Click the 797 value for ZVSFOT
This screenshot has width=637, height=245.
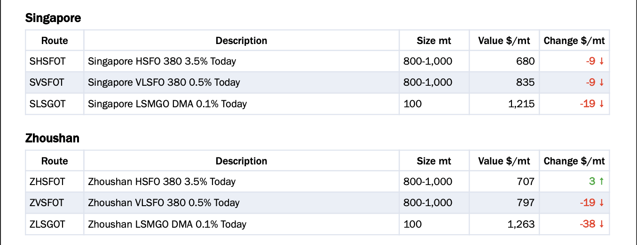(525, 203)
